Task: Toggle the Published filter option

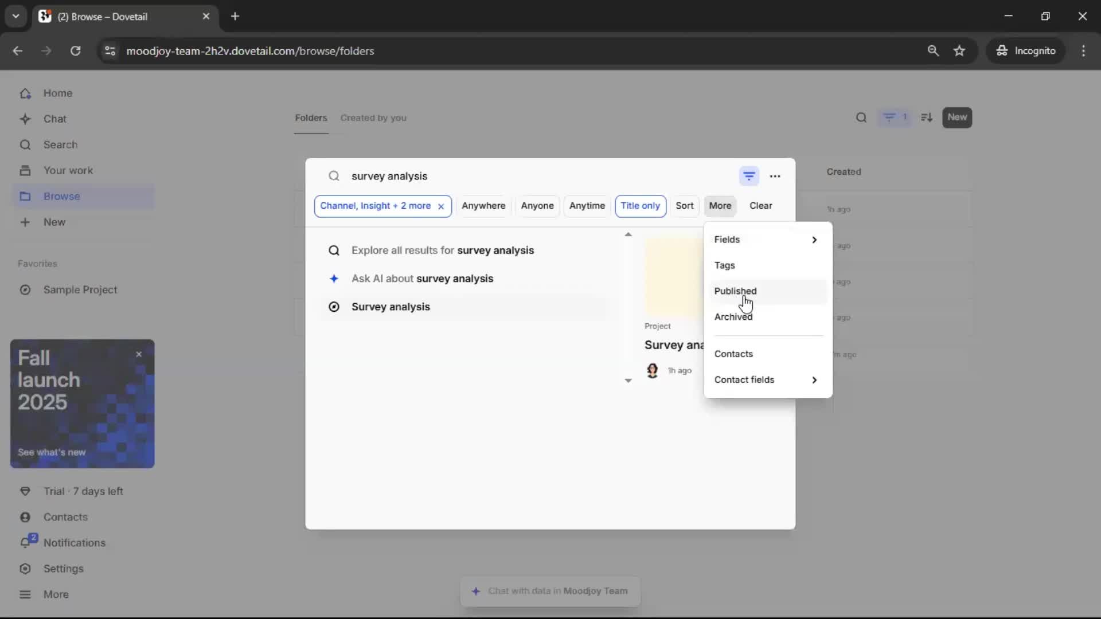Action: [x=735, y=291]
